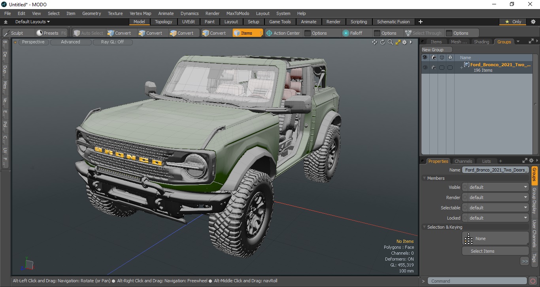The height and width of the screenshot is (287, 540).
Task: Collapse the Selection & Keying section
Action: coord(425,227)
